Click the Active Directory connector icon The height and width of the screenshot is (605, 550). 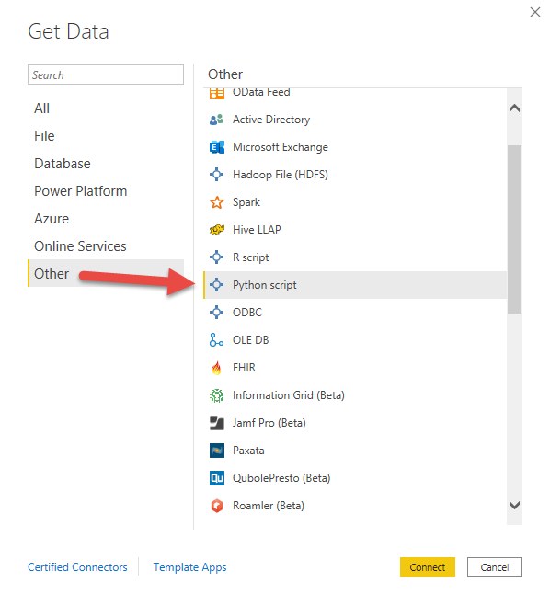point(216,120)
